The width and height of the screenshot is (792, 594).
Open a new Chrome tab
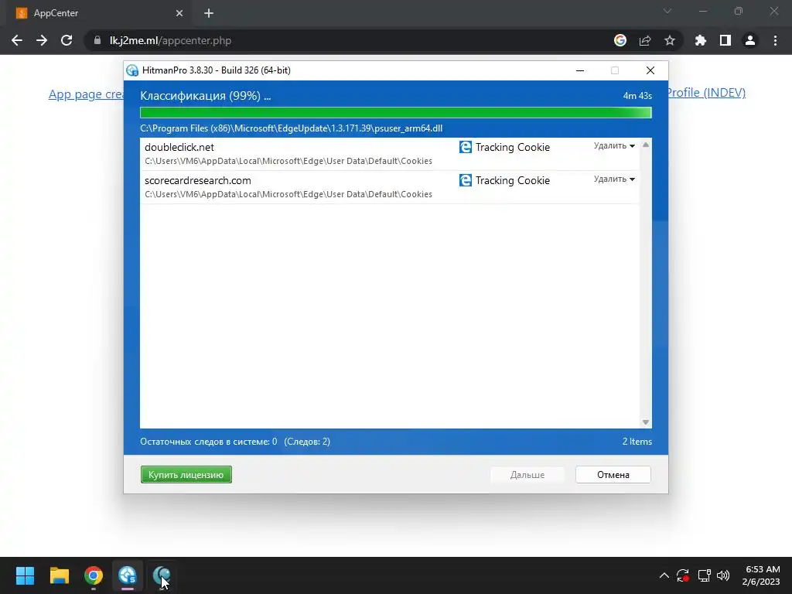click(x=209, y=13)
